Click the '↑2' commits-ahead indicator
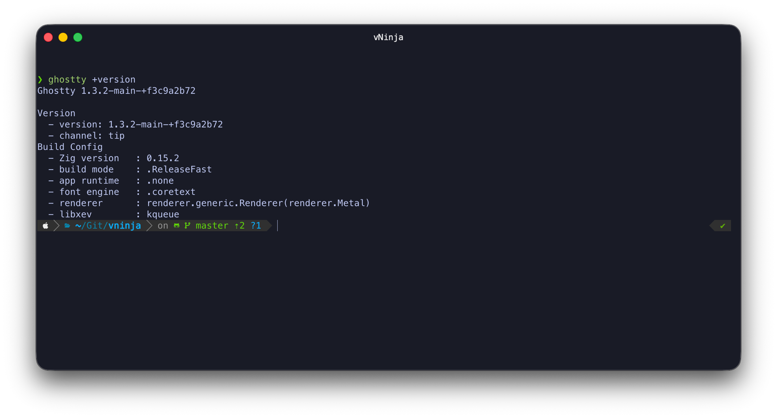Image resolution: width=777 pixels, height=418 pixels. tap(240, 226)
